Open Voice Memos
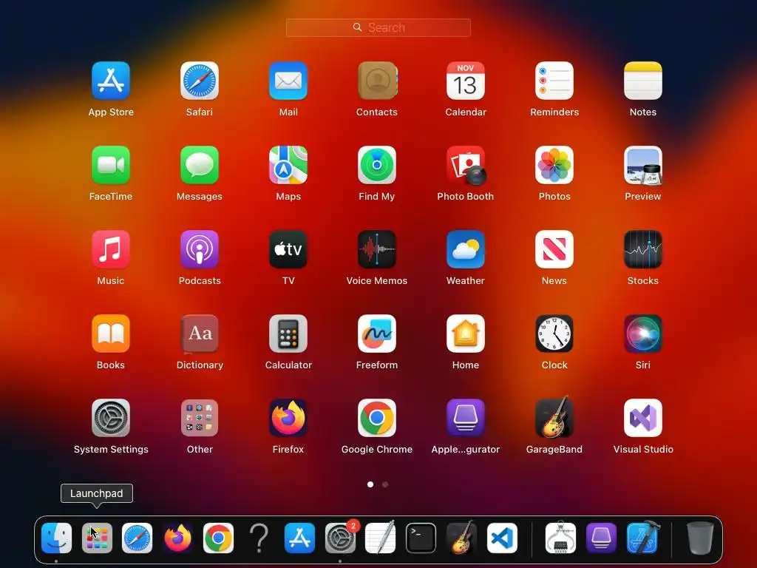This screenshot has height=568, width=757. (377, 249)
